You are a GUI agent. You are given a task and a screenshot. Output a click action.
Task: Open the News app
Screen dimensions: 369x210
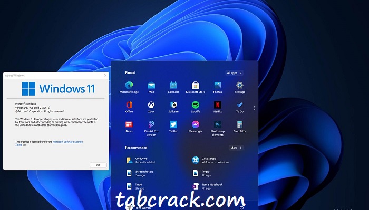pyautogui.click(x=129, y=127)
